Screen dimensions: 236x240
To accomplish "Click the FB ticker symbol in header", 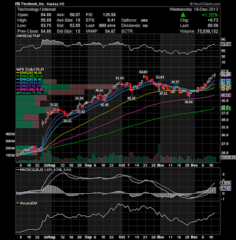I will click(17, 4).
